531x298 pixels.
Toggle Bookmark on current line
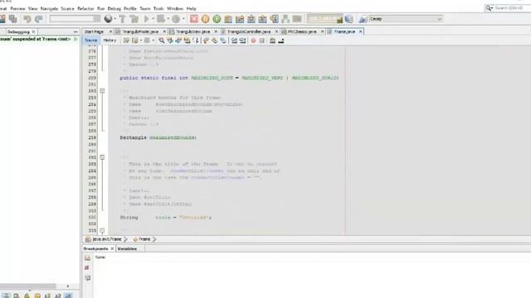[x=223, y=41]
